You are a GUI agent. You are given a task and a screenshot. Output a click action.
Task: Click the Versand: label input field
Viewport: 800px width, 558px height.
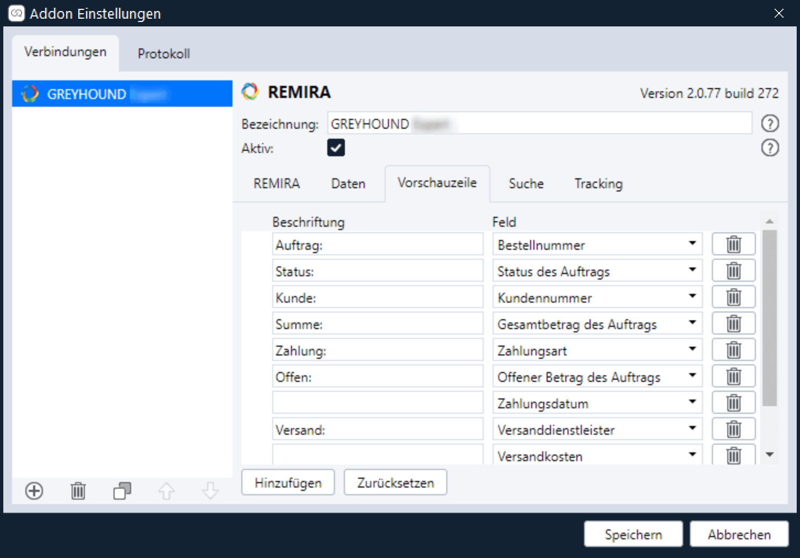(377, 429)
